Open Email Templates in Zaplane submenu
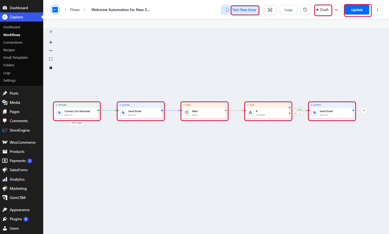 16,57
